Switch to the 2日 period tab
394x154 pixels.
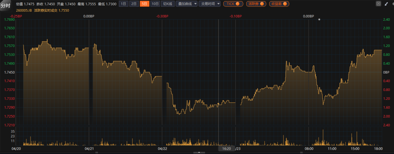pyautogui.click(x=134, y=4)
